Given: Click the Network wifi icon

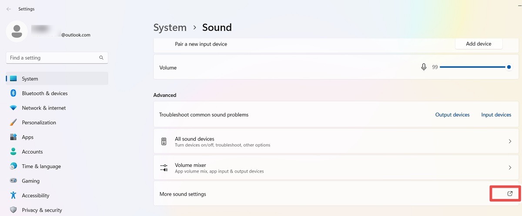Looking at the screenshot, I should [13, 108].
